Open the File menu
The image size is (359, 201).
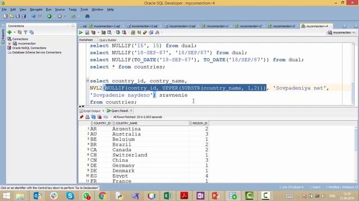[x=4, y=9]
